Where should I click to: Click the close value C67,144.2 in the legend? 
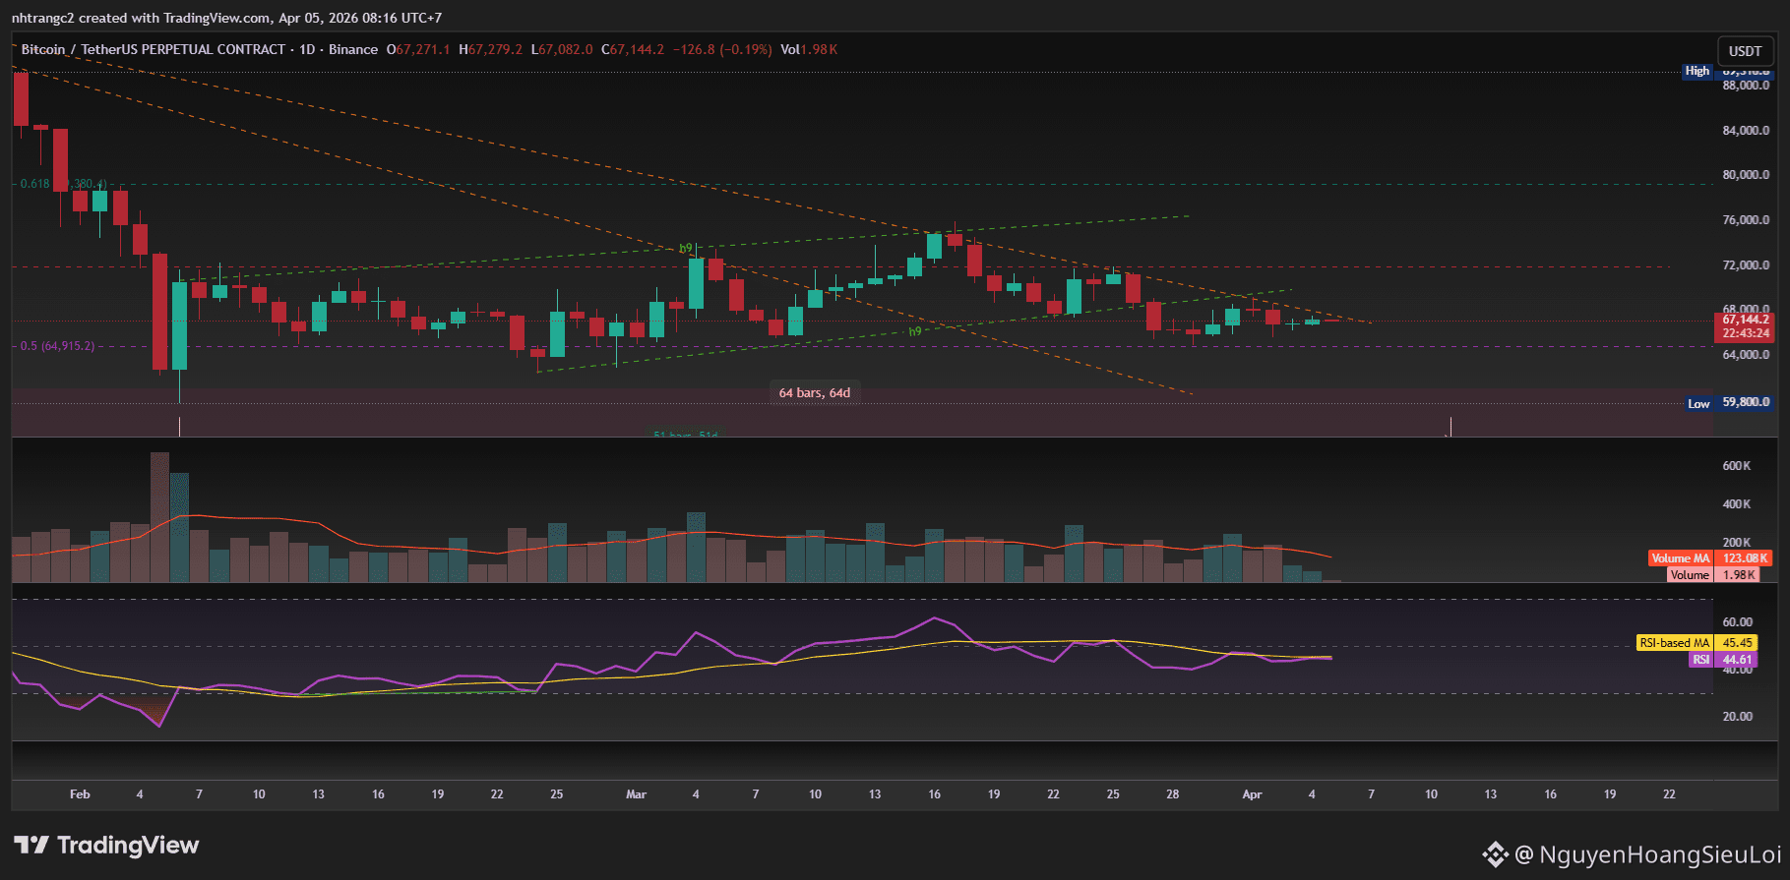(633, 49)
